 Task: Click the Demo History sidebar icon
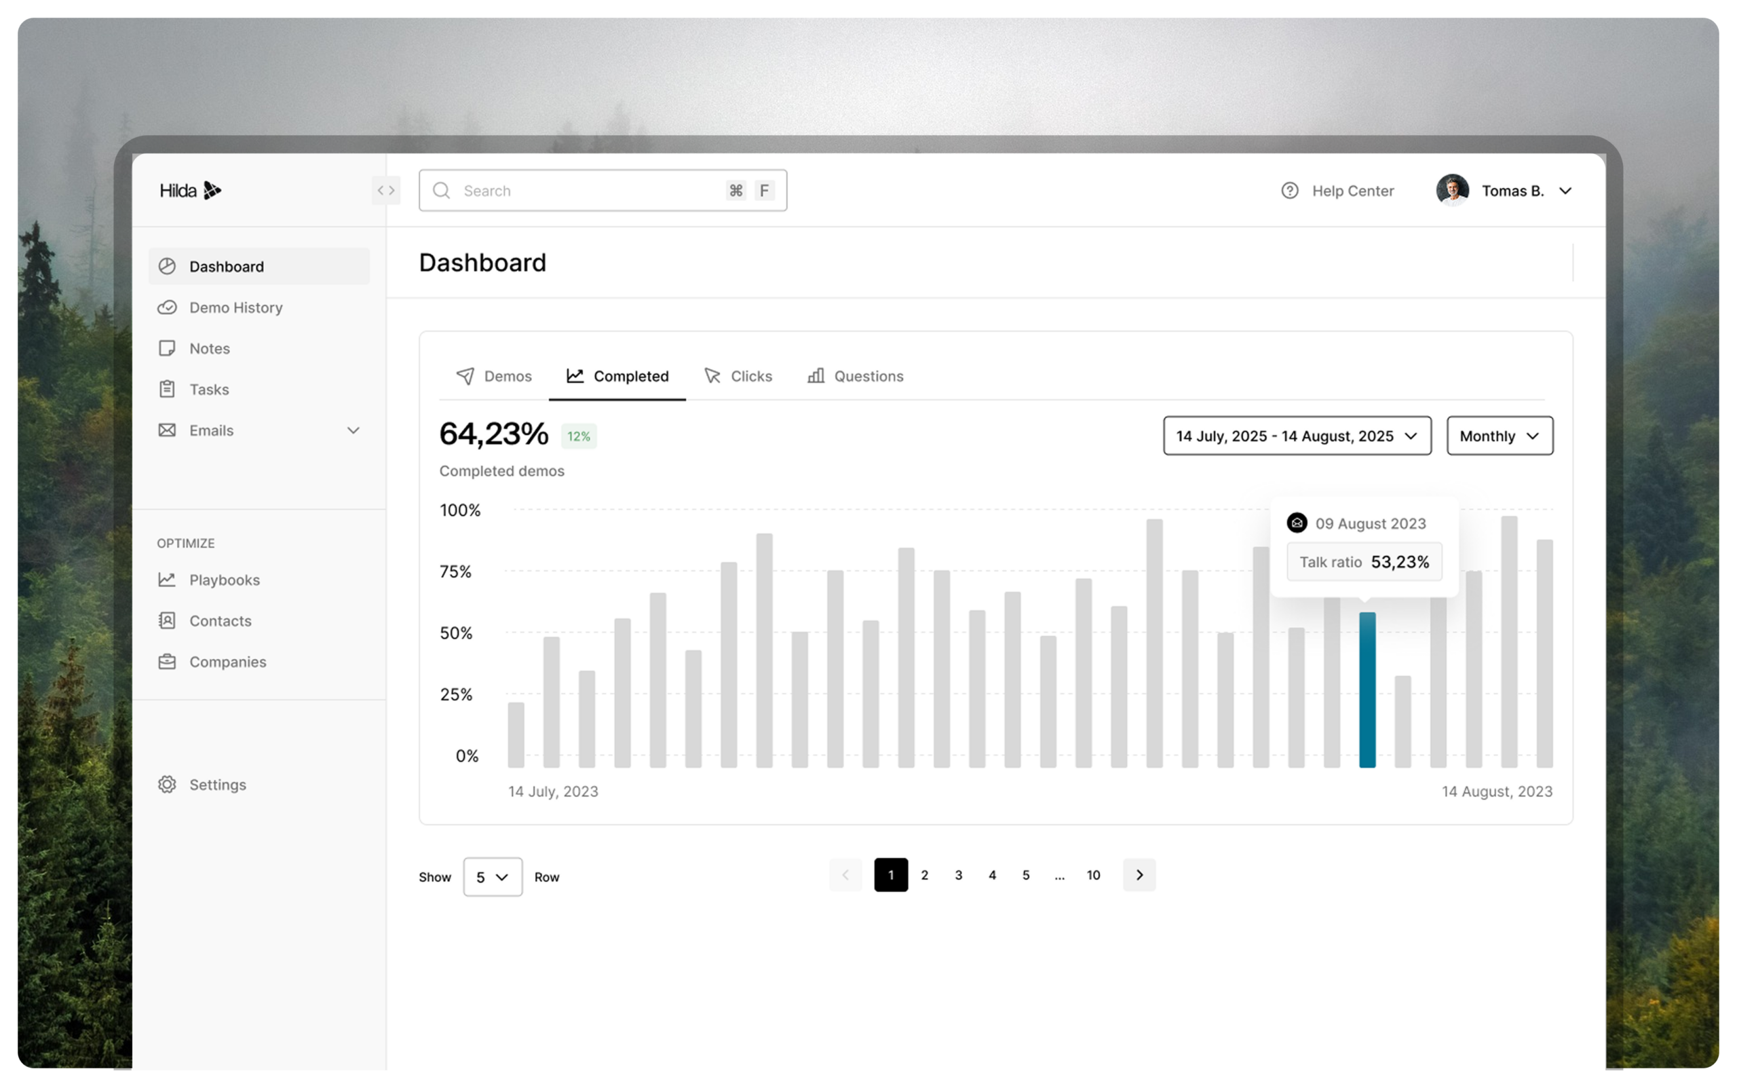(167, 307)
